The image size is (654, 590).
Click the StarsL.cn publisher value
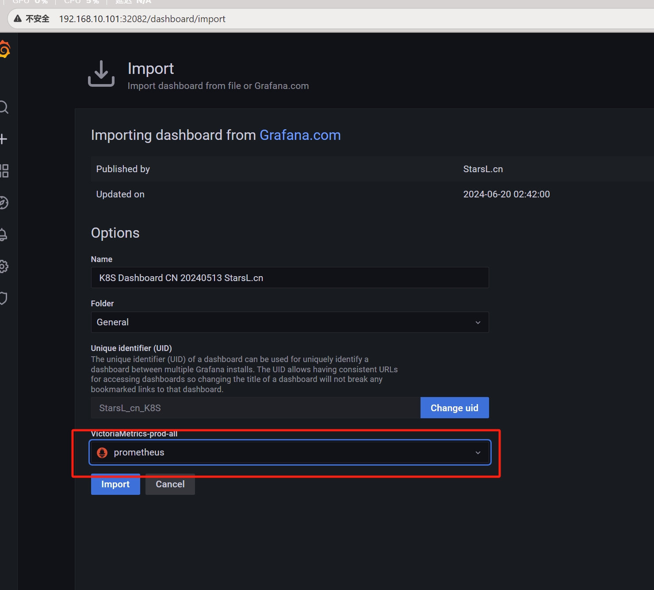coord(483,169)
